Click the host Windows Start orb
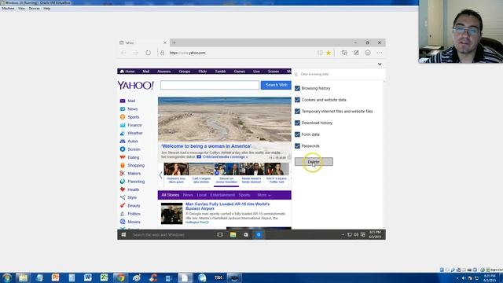503x283 pixels. click(7, 277)
